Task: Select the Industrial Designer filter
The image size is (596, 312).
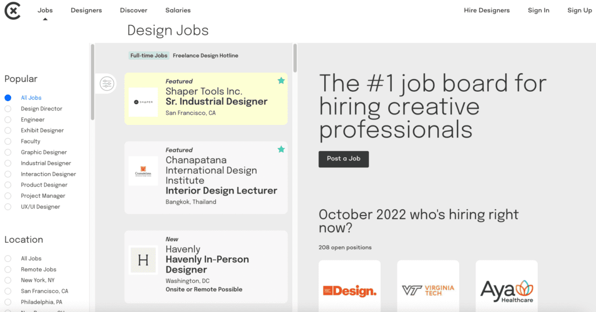Action: (x=8, y=163)
